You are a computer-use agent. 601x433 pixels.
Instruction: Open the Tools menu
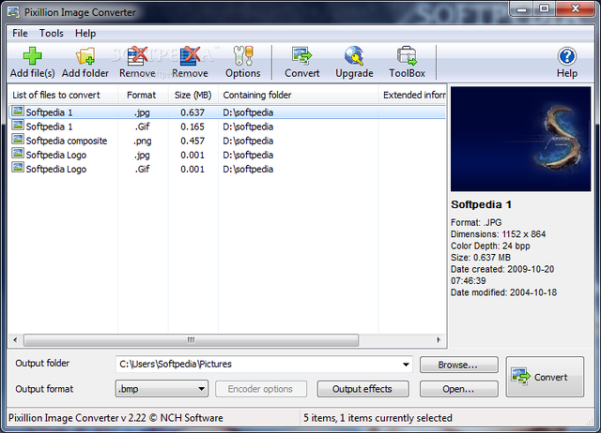[52, 34]
